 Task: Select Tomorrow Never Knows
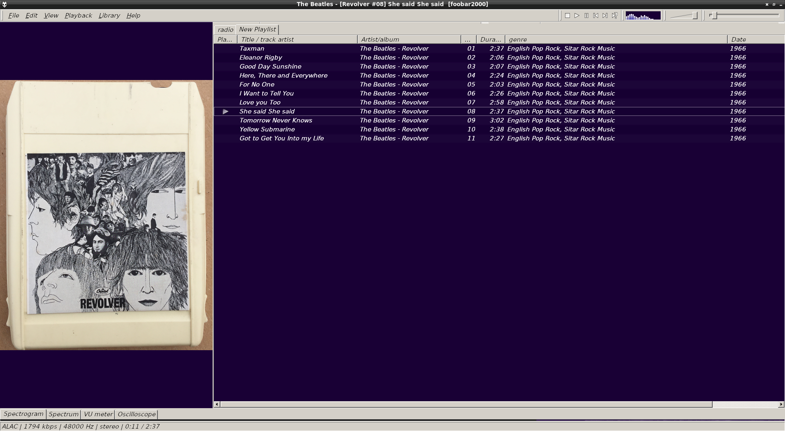click(499, 120)
